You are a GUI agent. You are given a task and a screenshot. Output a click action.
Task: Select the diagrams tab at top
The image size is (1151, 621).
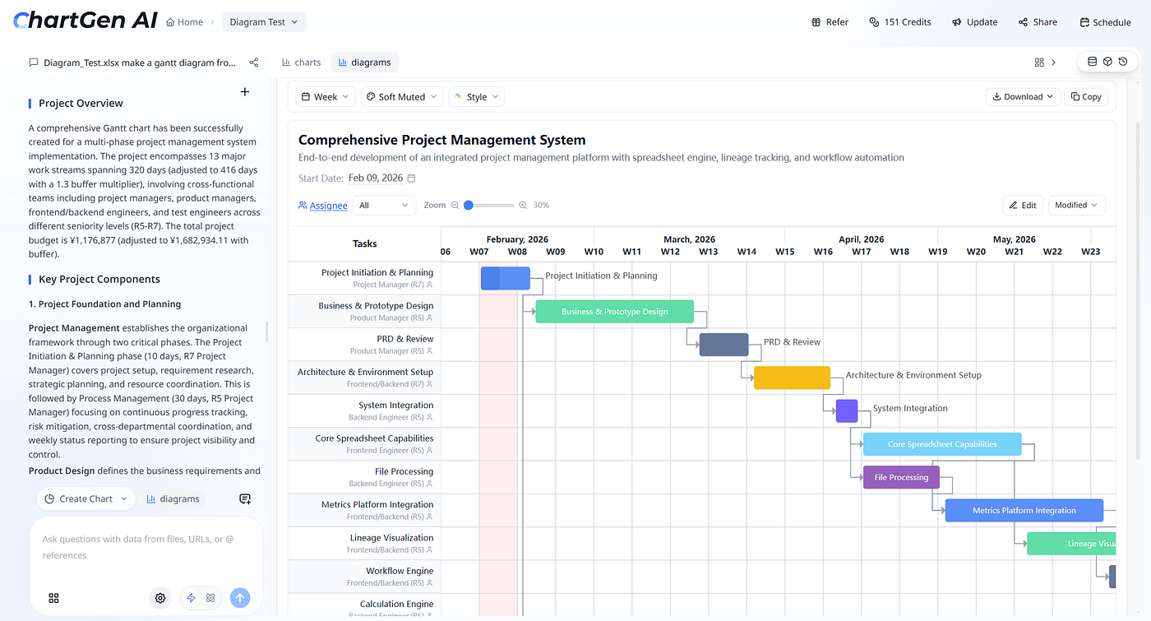point(365,63)
